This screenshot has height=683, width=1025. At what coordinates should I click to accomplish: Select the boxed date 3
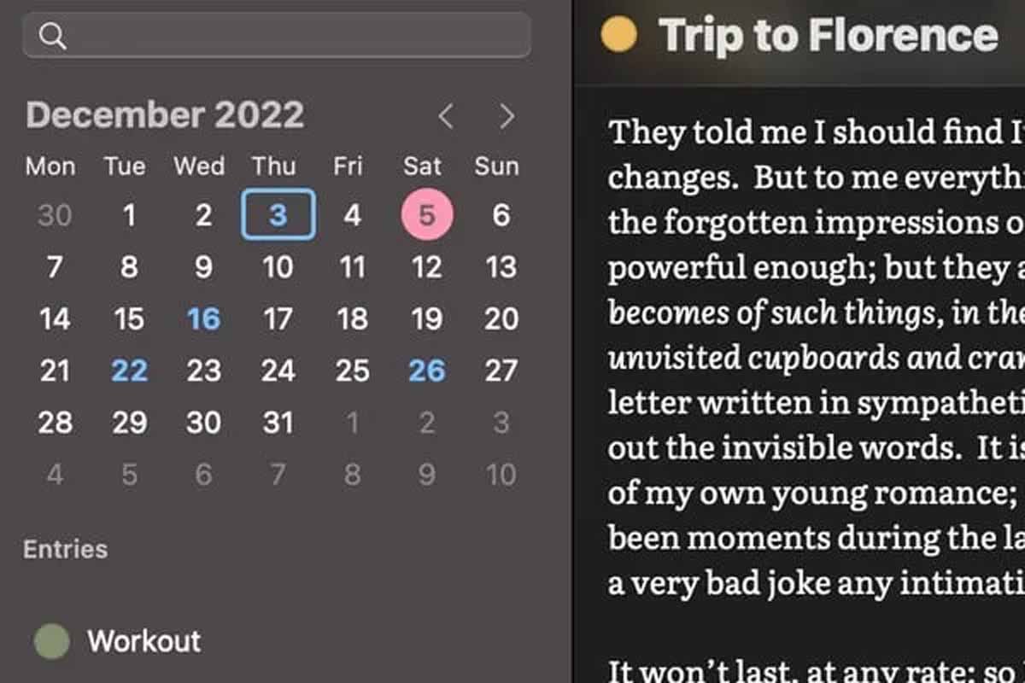click(x=278, y=215)
